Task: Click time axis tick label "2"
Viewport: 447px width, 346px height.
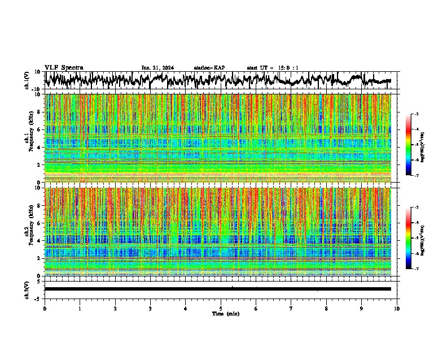Action: pyautogui.click(x=115, y=309)
